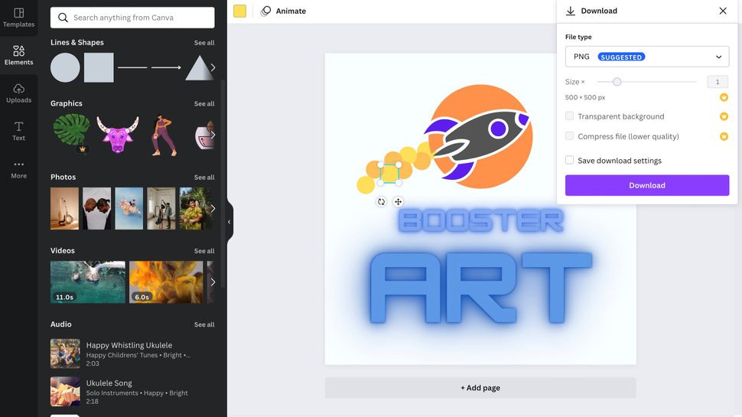Open the Templates sidebar tab

coord(18,18)
